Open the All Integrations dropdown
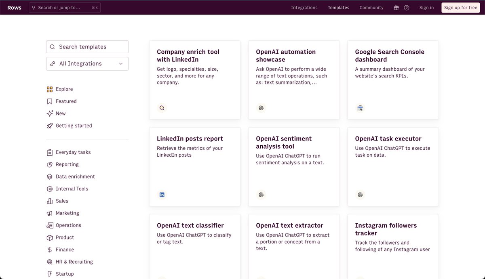This screenshot has height=279, width=485. click(87, 64)
